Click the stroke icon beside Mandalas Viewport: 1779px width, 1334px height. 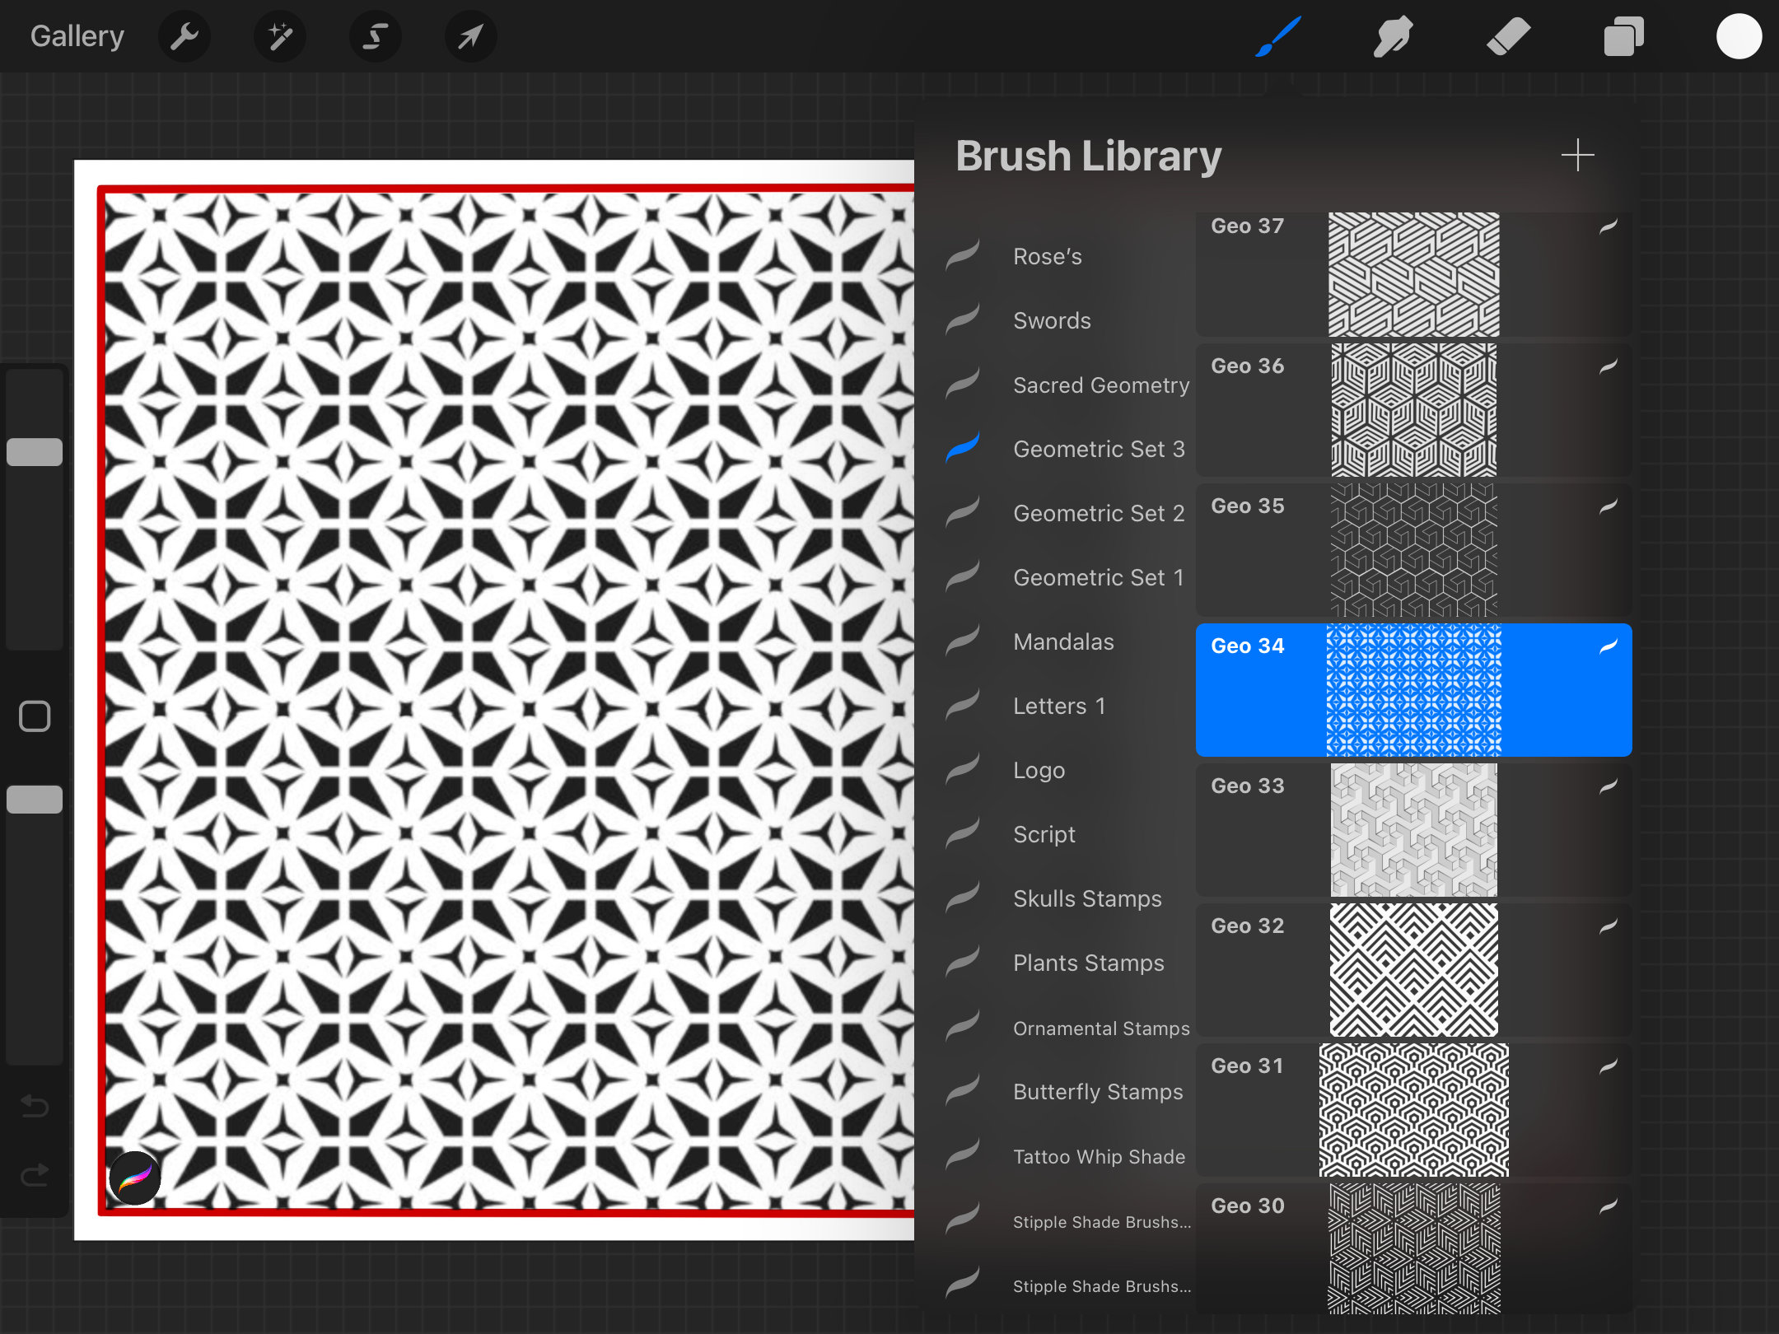(x=963, y=641)
